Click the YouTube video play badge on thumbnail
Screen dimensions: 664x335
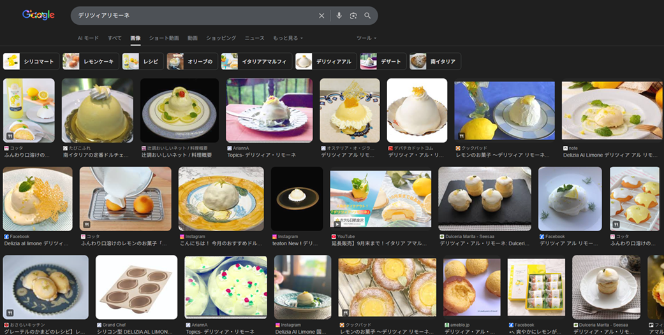[x=337, y=224]
